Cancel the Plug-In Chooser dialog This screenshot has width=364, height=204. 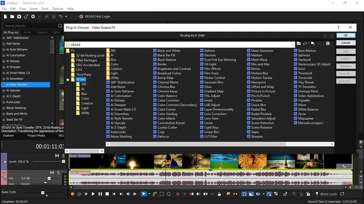coord(346,43)
